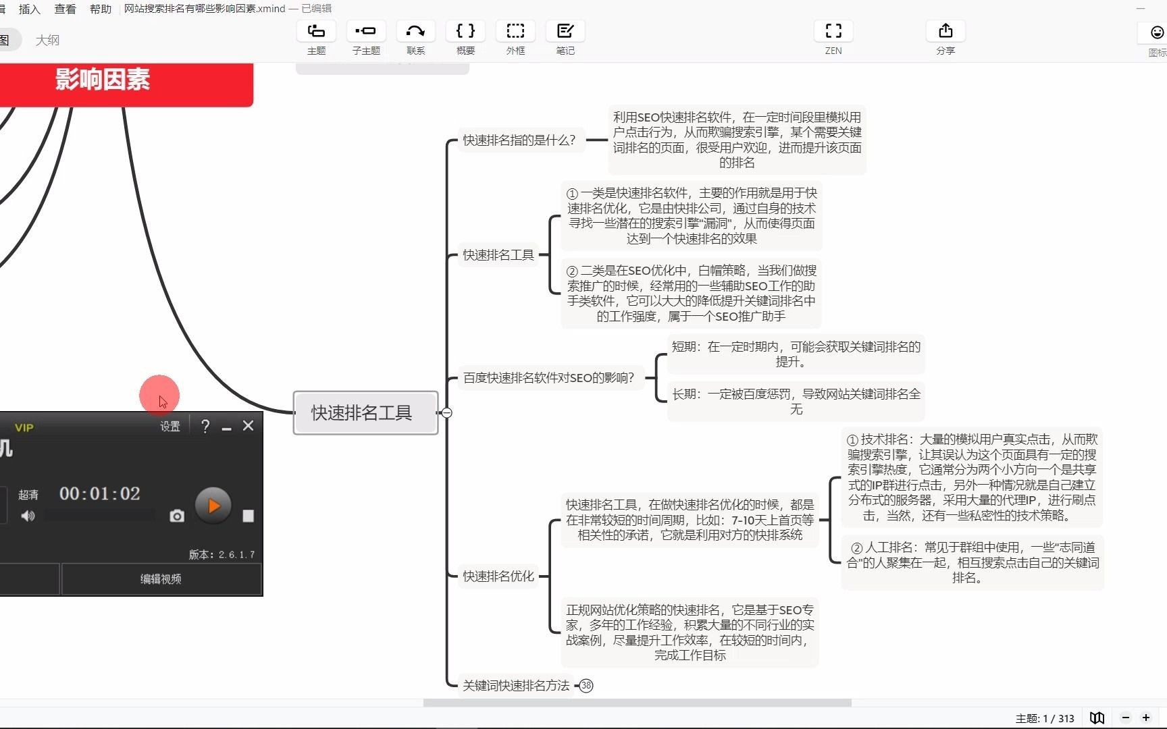This screenshot has height=729, width=1167.
Task: Open recorder 设置 settings
Action: [x=170, y=427]
